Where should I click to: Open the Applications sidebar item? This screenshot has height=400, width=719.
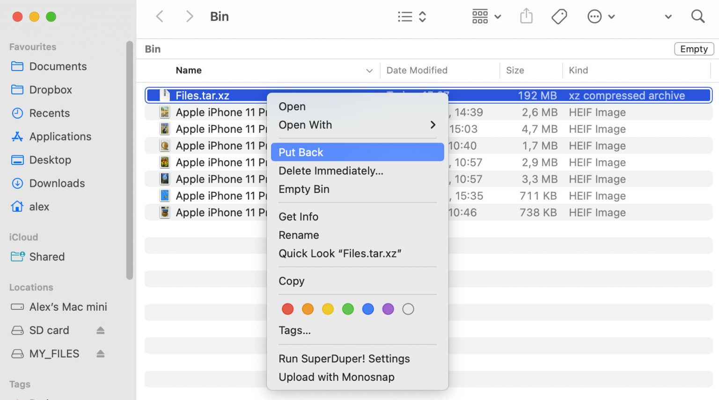coord(60,136)
